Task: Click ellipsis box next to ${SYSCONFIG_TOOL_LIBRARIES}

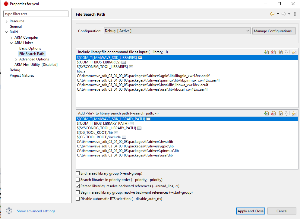Action: coord(131,67)
